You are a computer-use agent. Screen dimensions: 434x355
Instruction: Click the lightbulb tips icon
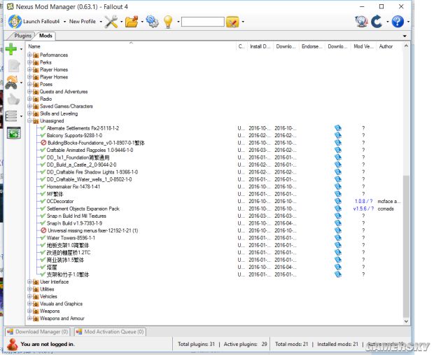[168, 22]
